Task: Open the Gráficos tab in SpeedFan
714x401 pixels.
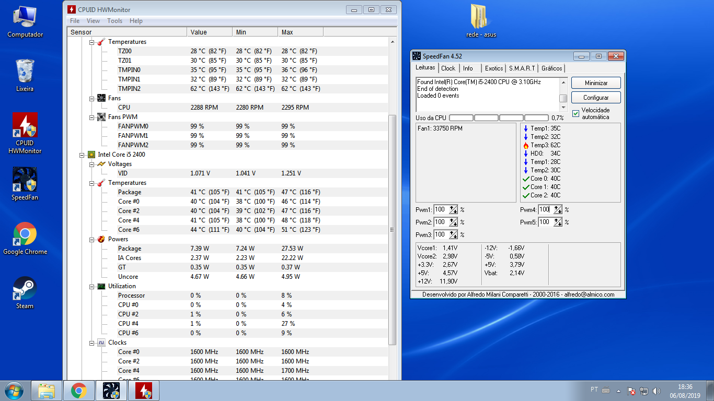Action: coord(552,68)
